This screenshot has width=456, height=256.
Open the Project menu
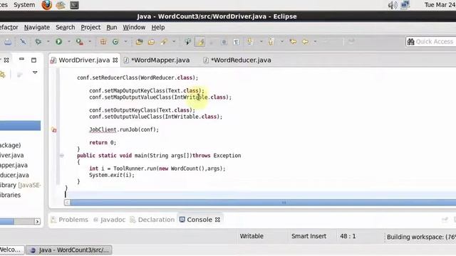90,27
